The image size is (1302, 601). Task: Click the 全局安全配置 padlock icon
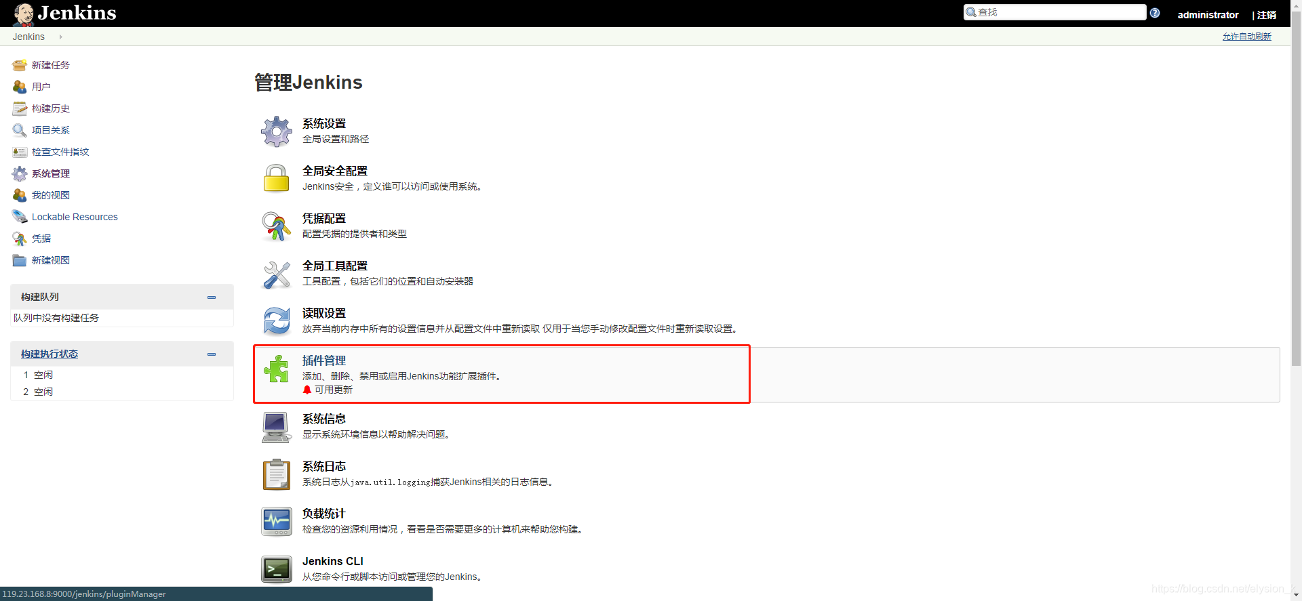277,179
